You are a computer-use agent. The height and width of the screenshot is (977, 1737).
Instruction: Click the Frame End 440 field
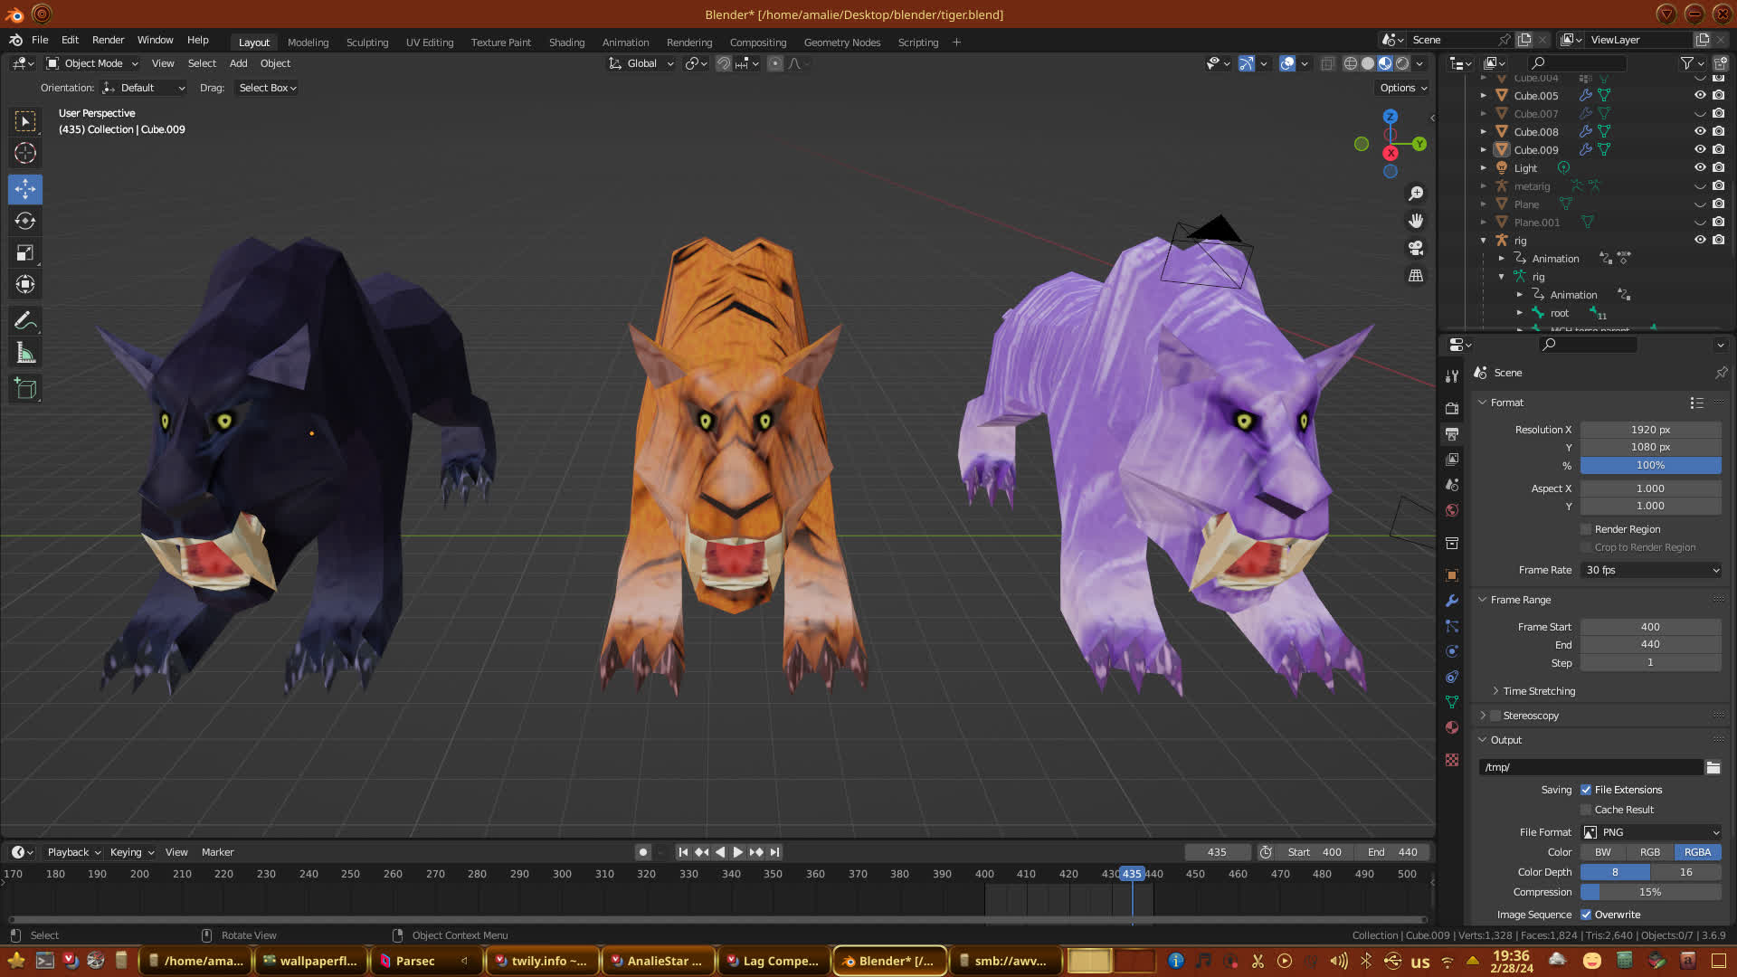pyautogui.click(x=1651, y=644)
